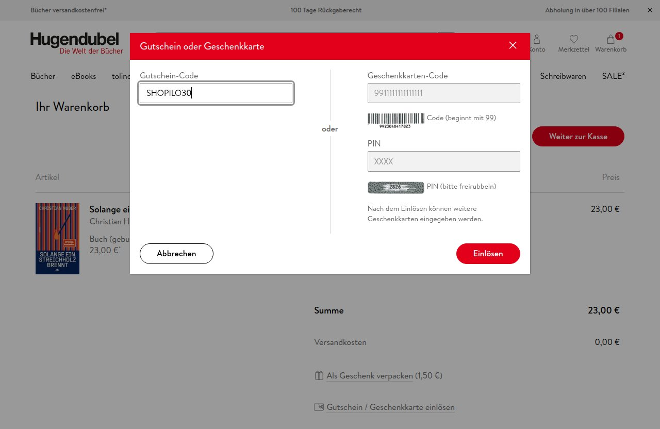Click gift wrap icon beside Als Geschenk verpacken
660x429 pixels.
[x=319, y=376]
